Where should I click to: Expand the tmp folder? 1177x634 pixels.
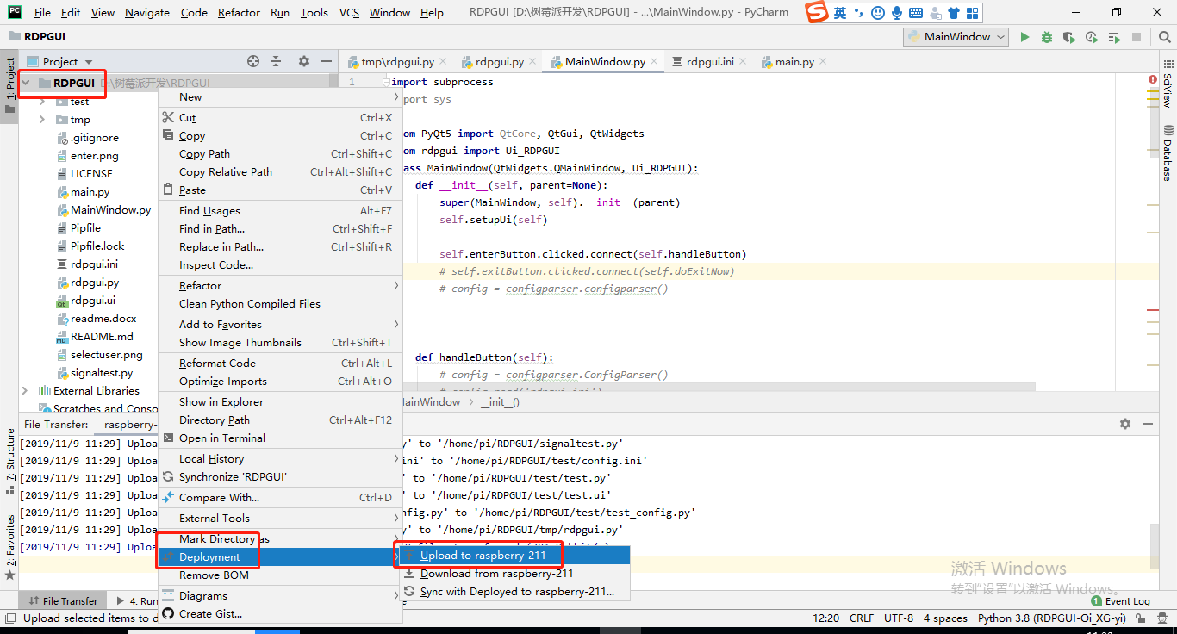42,120
